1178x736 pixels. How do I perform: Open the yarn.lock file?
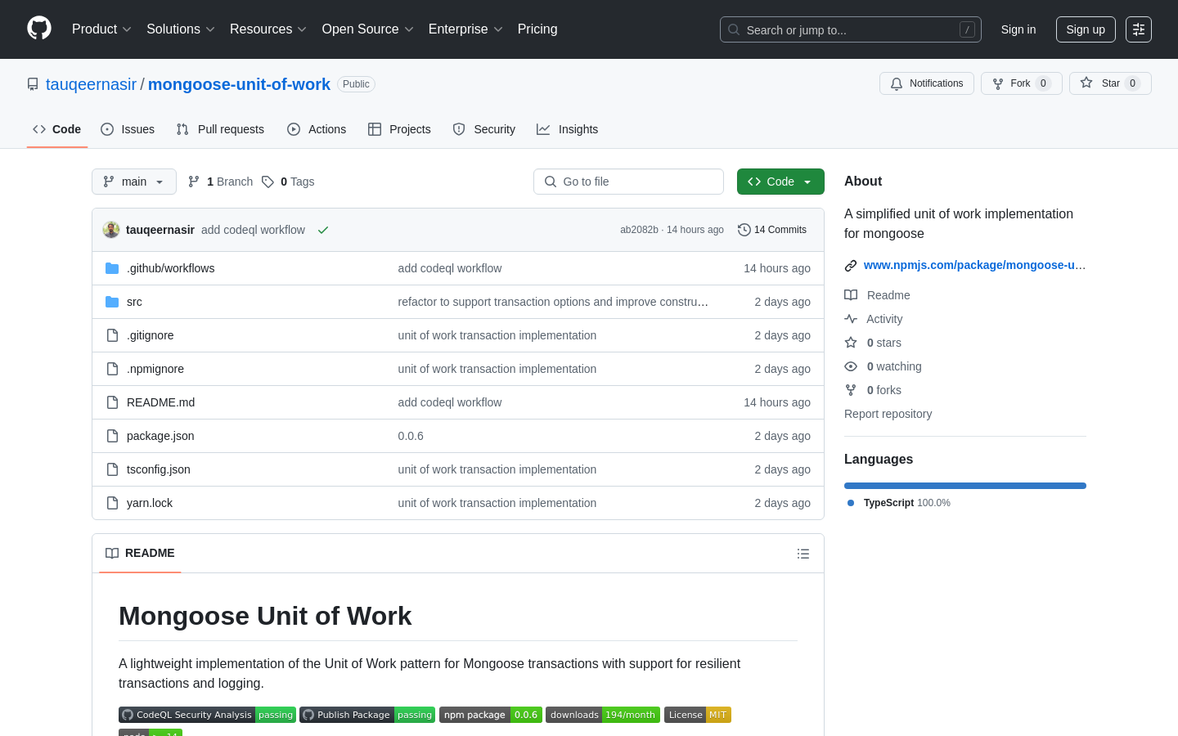pyautogui.click(x=150, y=503)
